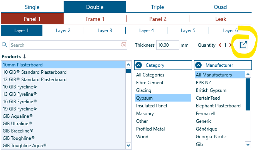
Task: Select 'GIB Toughline Aqua®' product
Action: (64, 145)
